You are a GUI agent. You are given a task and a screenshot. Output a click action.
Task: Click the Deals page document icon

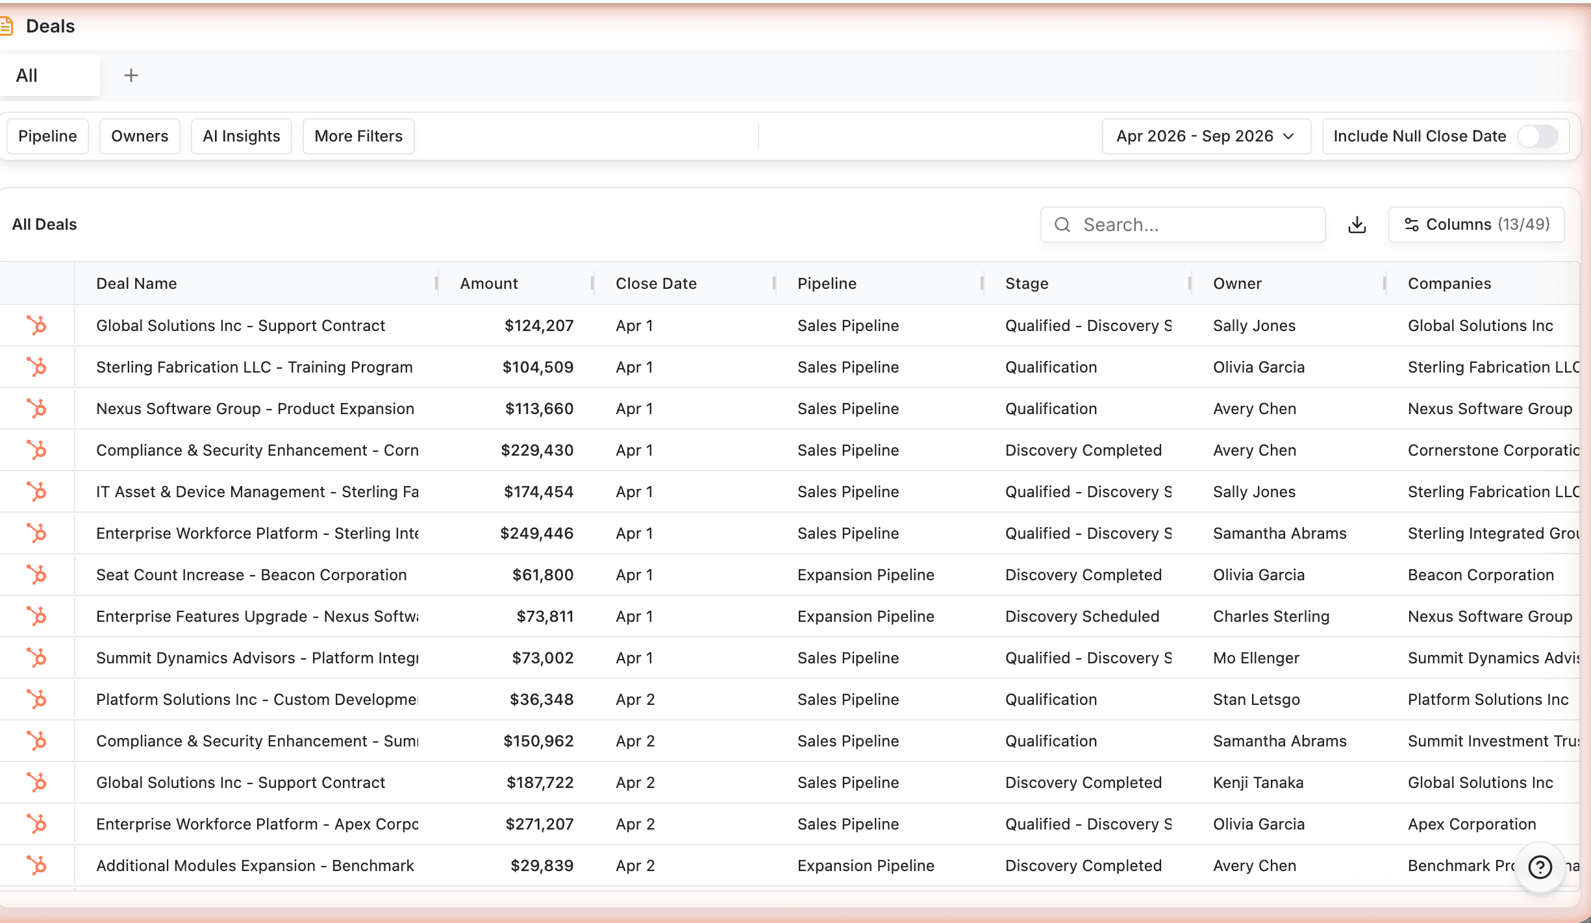[x=6, y=26]
